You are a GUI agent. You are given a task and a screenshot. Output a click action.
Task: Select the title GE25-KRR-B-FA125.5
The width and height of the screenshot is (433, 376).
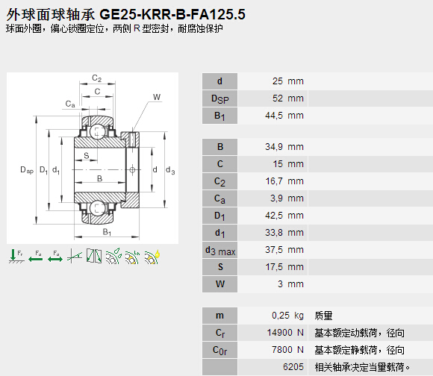pyautogui.click(x=172, y=14)
